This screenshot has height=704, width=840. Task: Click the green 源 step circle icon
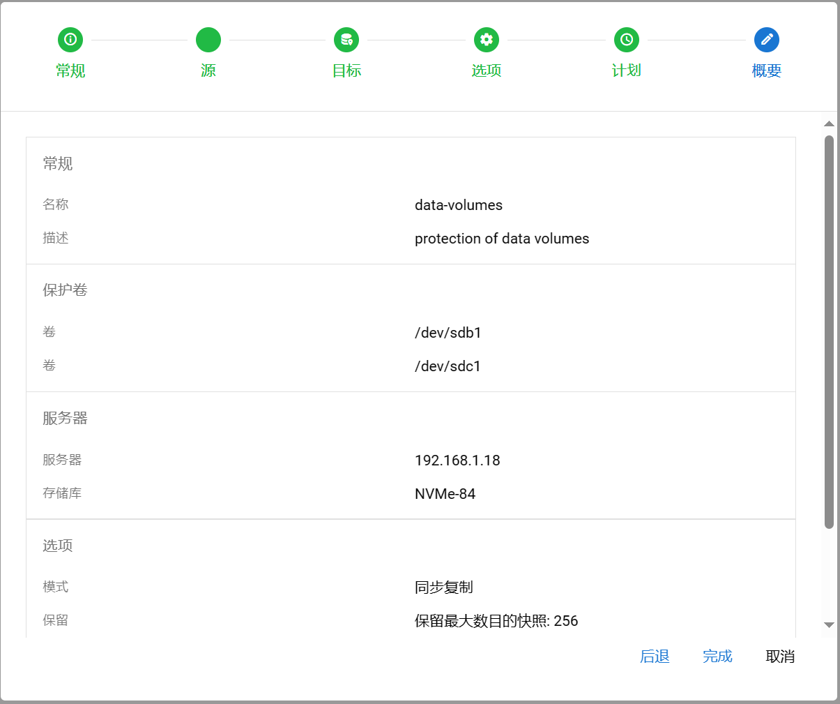208,40
